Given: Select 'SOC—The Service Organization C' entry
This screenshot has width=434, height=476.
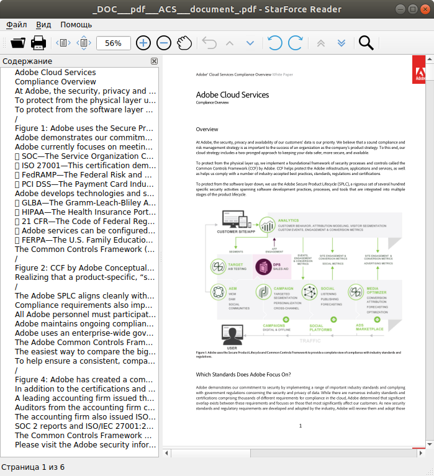Looking at the screenshot, I should 84,156.
